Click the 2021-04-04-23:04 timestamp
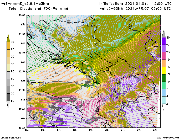The image size is (184, 139). 168,138
